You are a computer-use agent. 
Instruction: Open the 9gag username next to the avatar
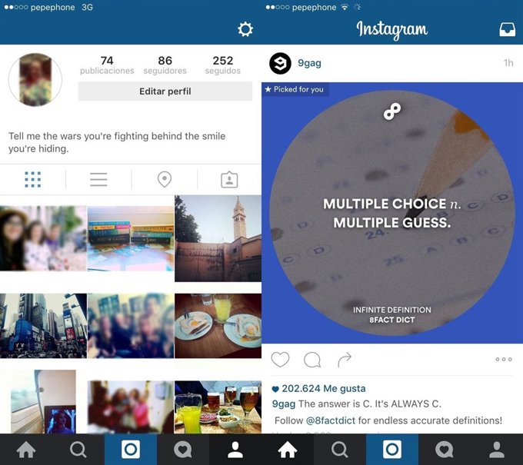click(309, 63)
